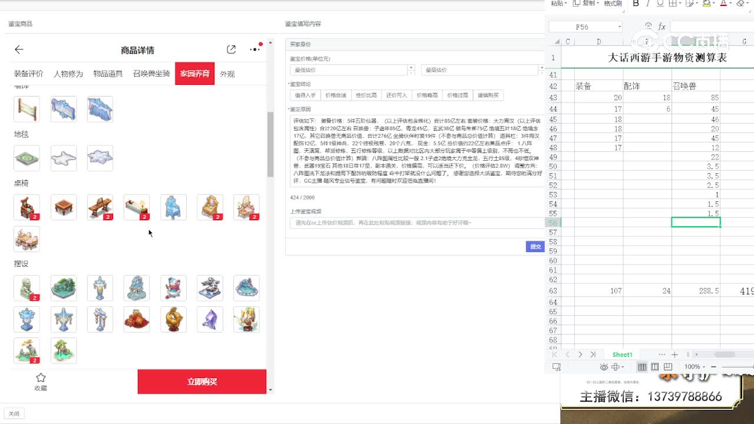
Task: Switch to the 外观 tab
Action: tap(227, 74)
